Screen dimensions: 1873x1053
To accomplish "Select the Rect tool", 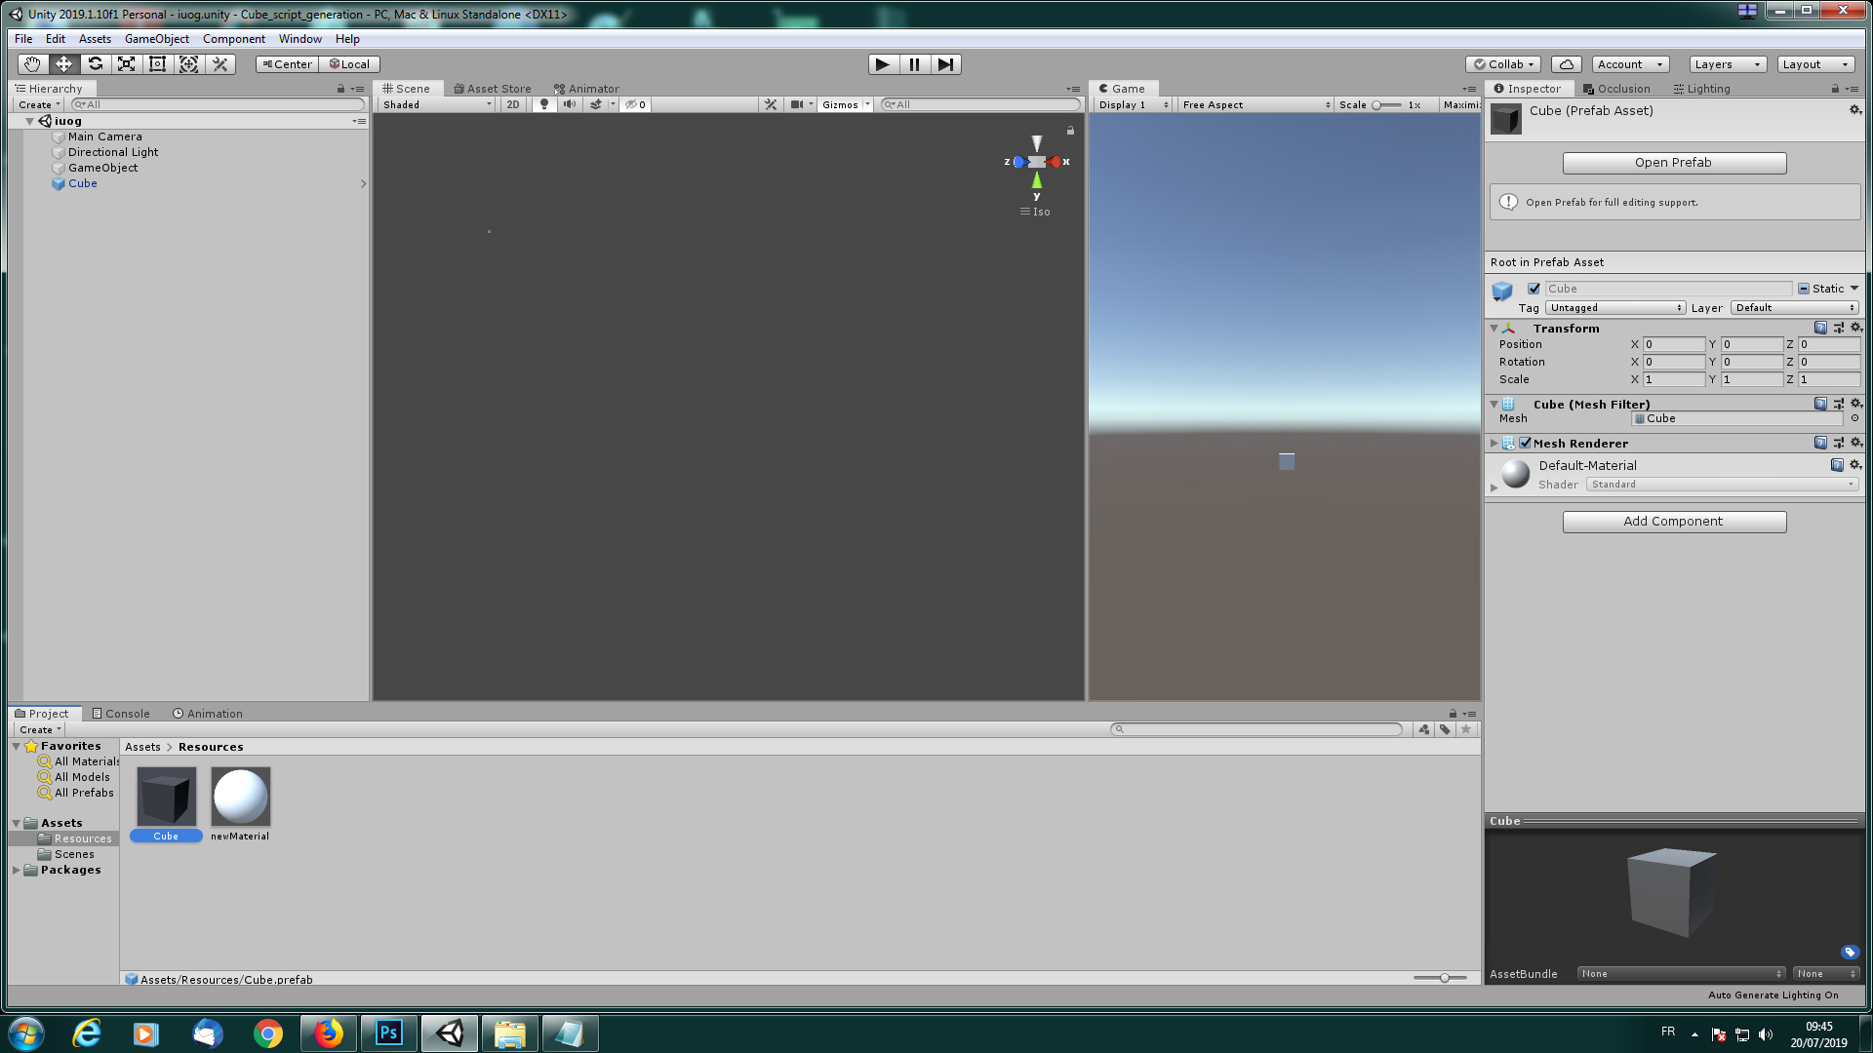I will click(x=157, y=64).
